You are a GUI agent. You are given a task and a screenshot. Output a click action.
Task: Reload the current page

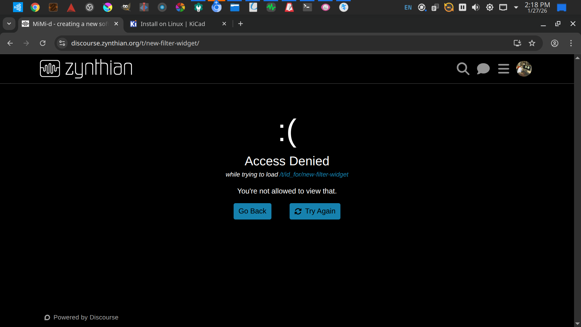(x=43, y=43)
